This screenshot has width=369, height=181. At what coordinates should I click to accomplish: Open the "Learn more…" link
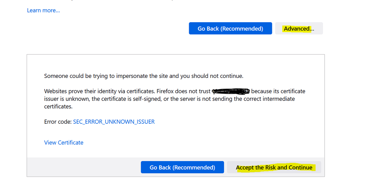[43, 10]
